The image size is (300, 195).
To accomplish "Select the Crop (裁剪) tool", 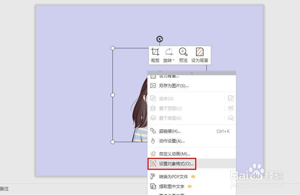I will (155, 55).
